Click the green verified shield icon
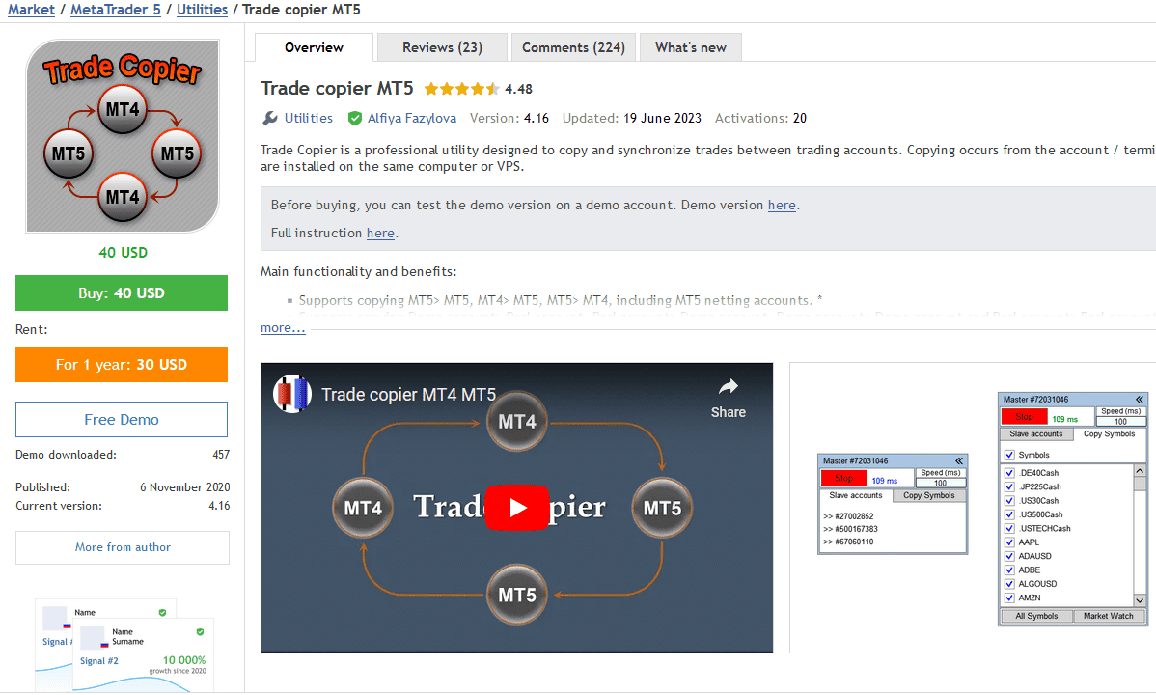The height and width of the screenshot is (695, 1156). [354, 118]
